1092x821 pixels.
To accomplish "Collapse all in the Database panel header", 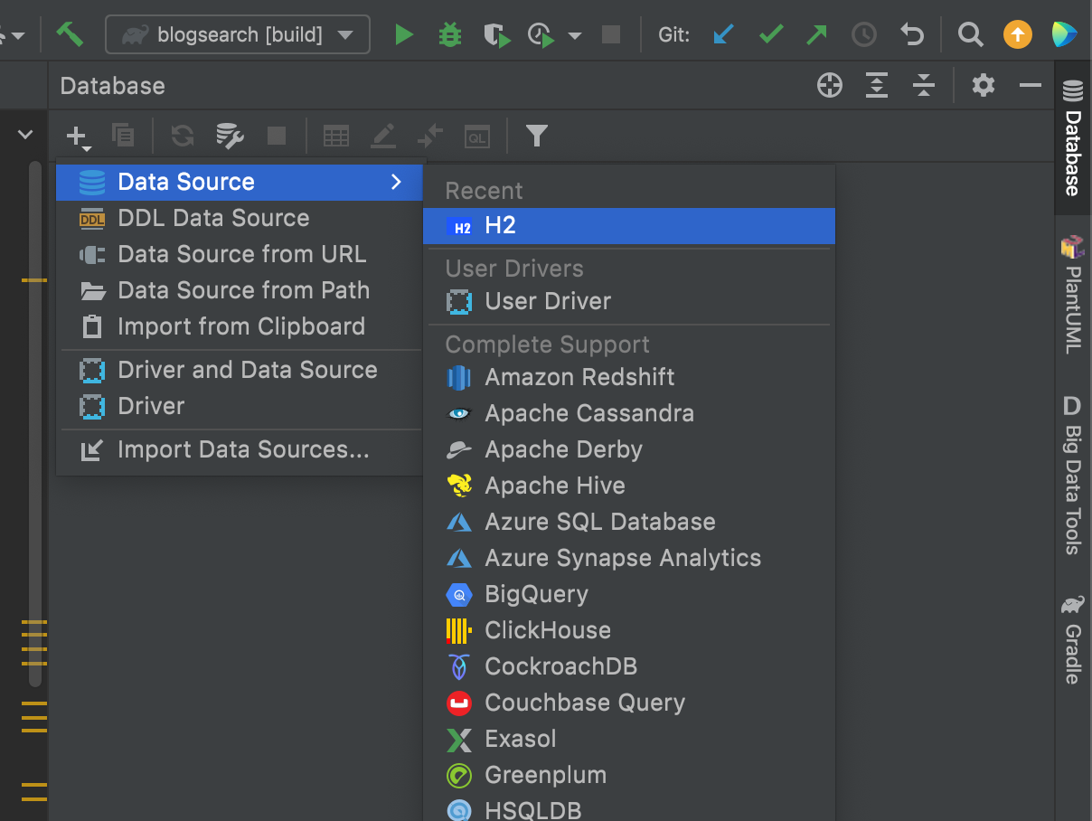I will [923, 86].
